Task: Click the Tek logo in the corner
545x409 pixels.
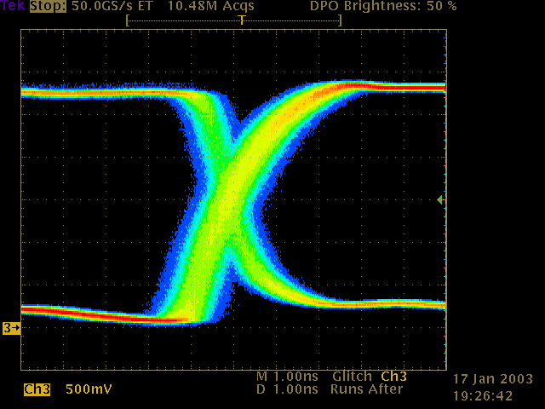Action: click(x=14, y=6)
